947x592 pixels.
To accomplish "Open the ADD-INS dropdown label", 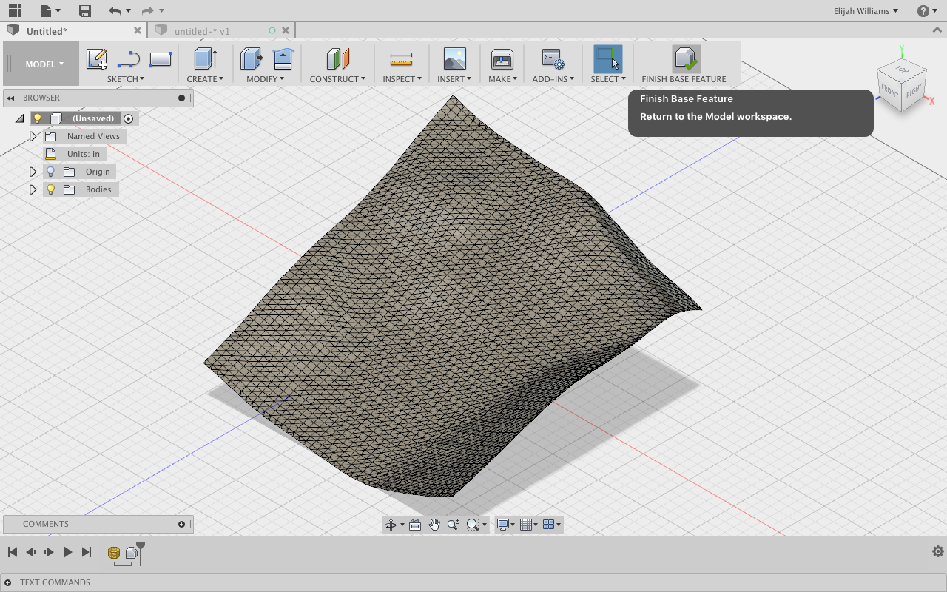I will click(553, 79).
